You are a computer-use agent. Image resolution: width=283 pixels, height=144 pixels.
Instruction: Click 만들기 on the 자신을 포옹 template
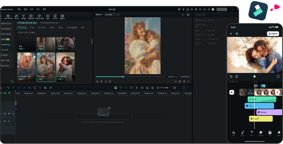60,79
